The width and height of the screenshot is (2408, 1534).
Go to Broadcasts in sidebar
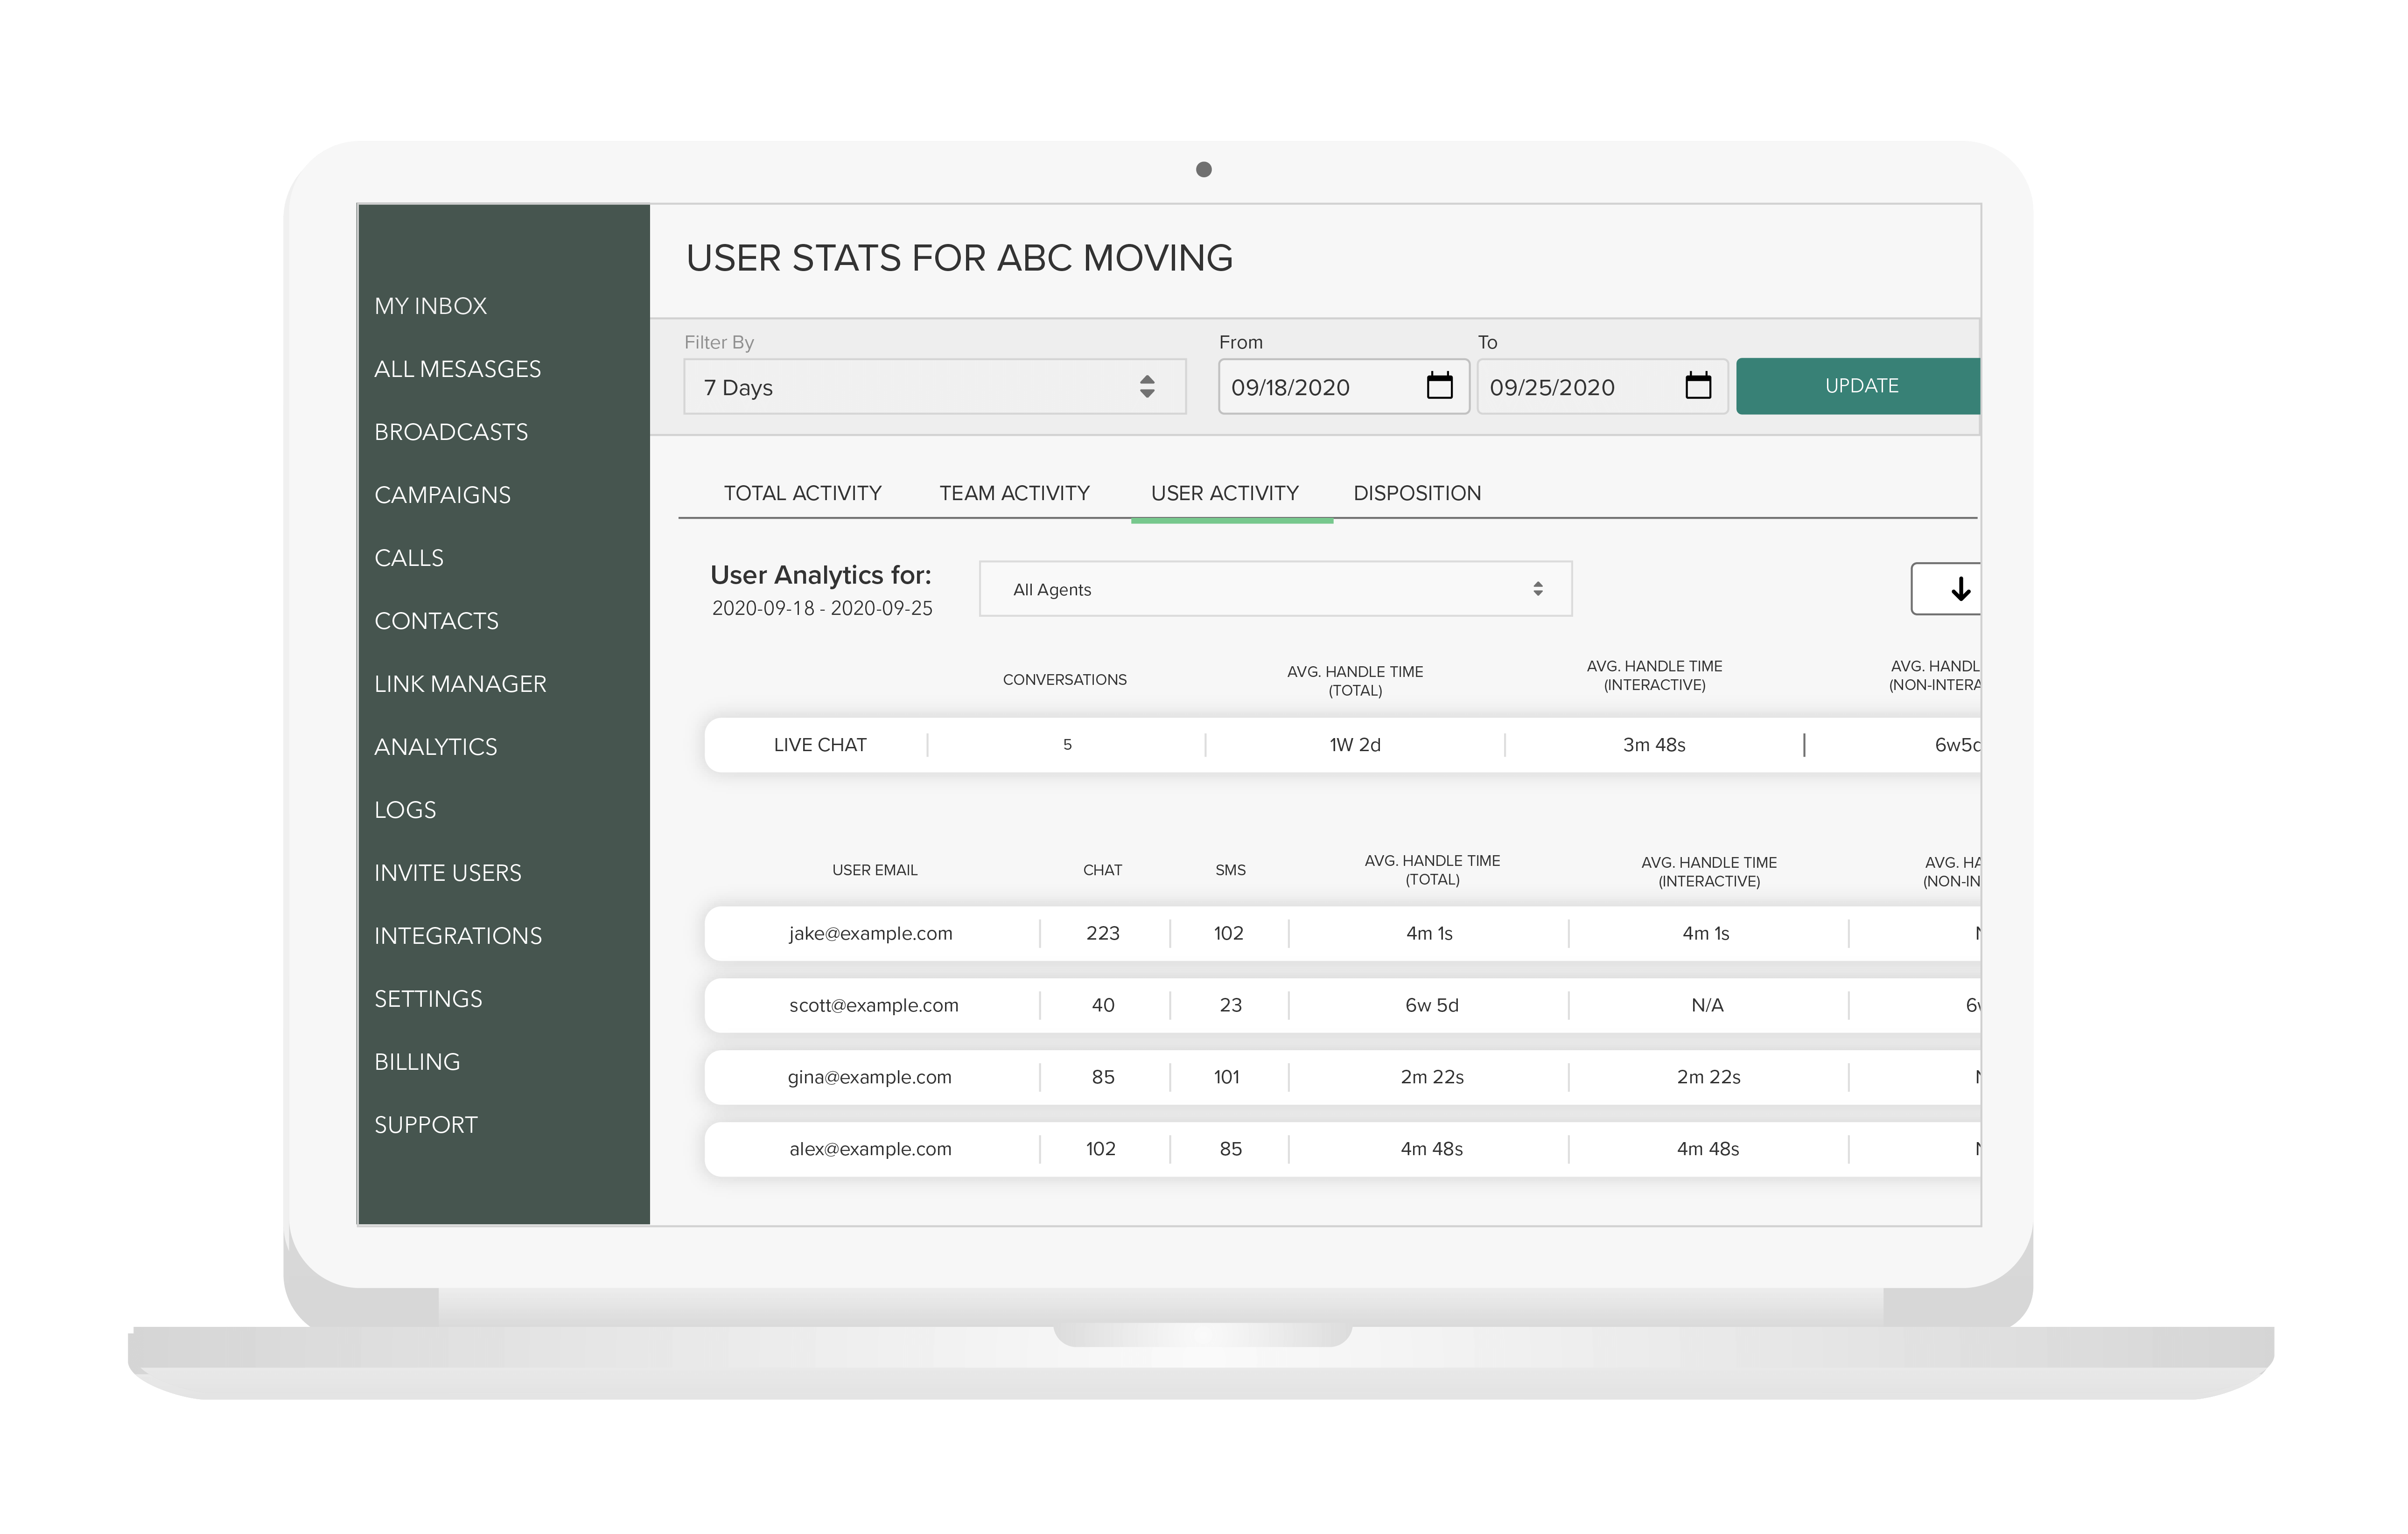click(x=451, y=432)
